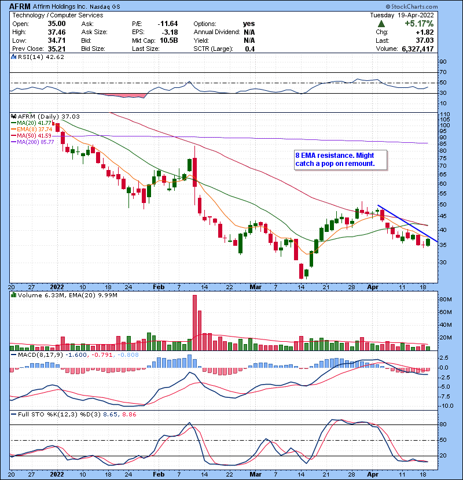Click the Chg value +1.82
463x480 pixels.
point(425,32)
